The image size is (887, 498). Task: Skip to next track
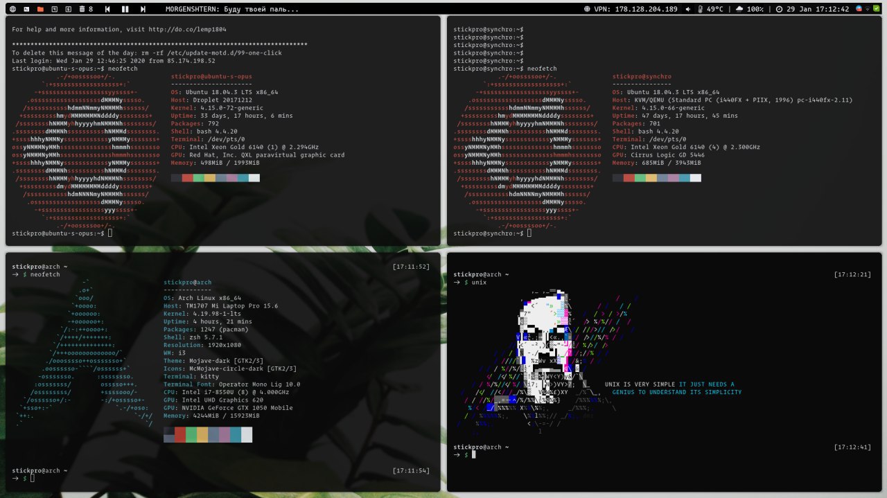[143, 9]
